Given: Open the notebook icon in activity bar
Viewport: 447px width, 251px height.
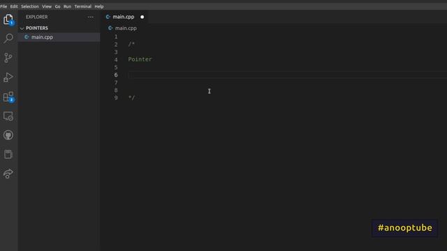Looking at the screenshot, I should [x=8, y=154].
